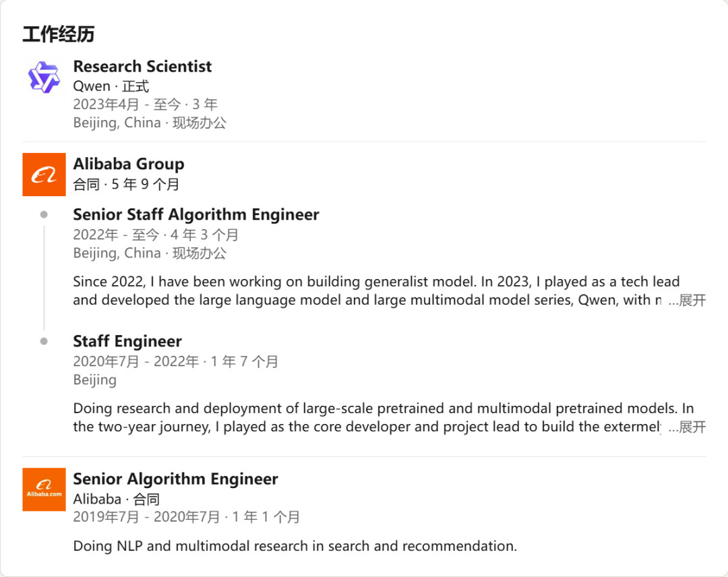Click the Qwen · 正式 company line
The image size is (728, 577).
tap(111, 86)
